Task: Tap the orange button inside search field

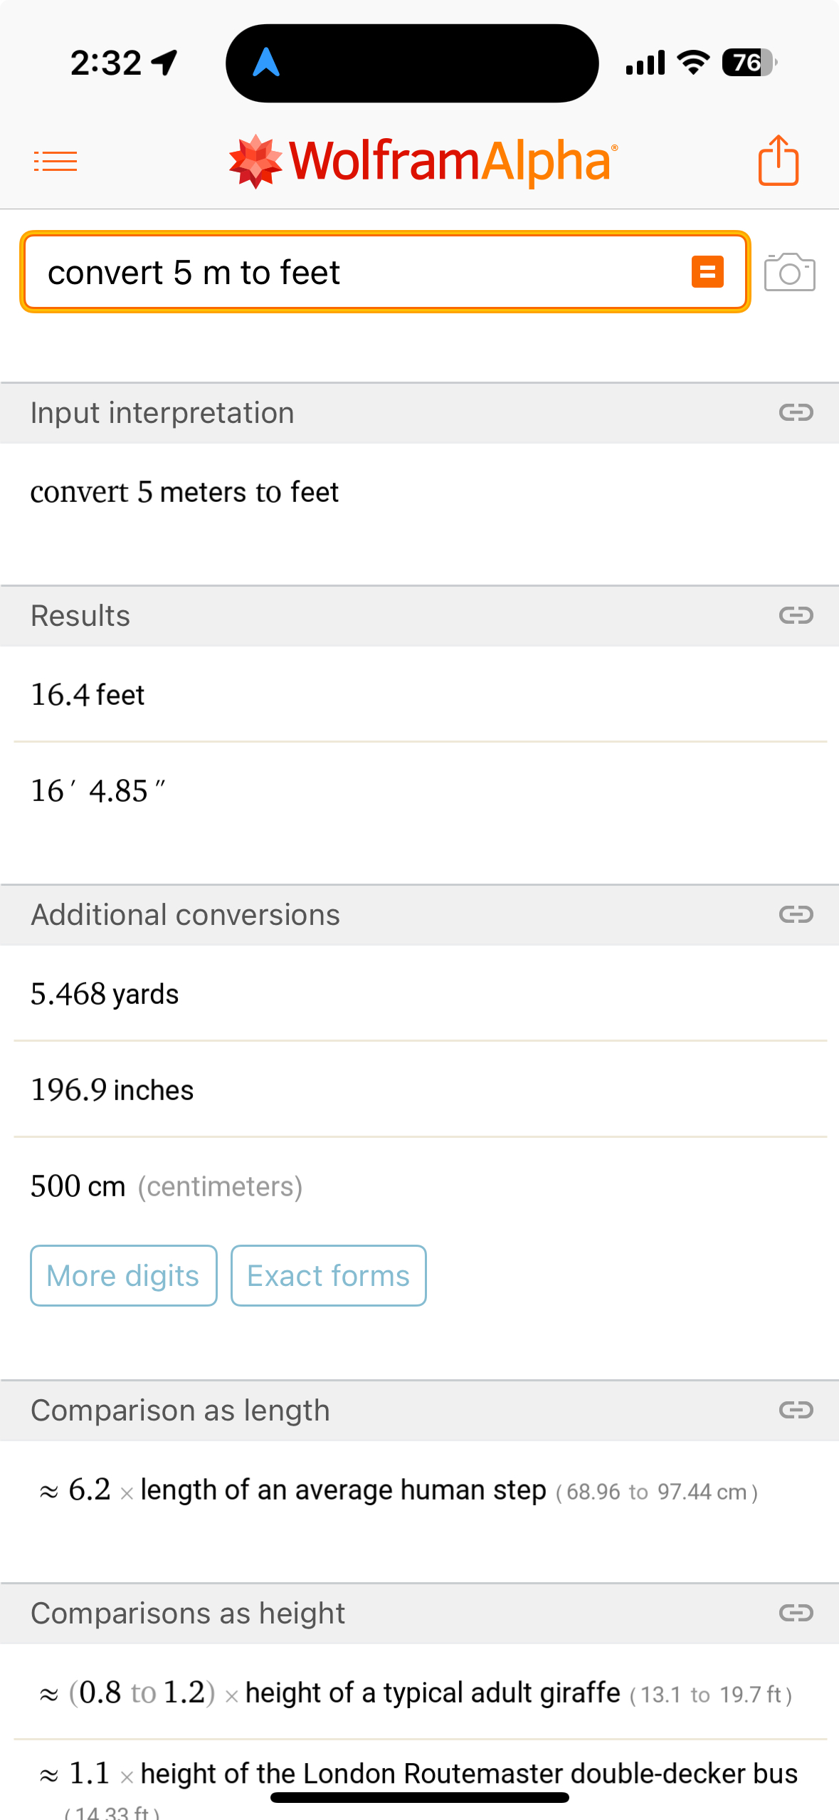Action: (707, 272)
